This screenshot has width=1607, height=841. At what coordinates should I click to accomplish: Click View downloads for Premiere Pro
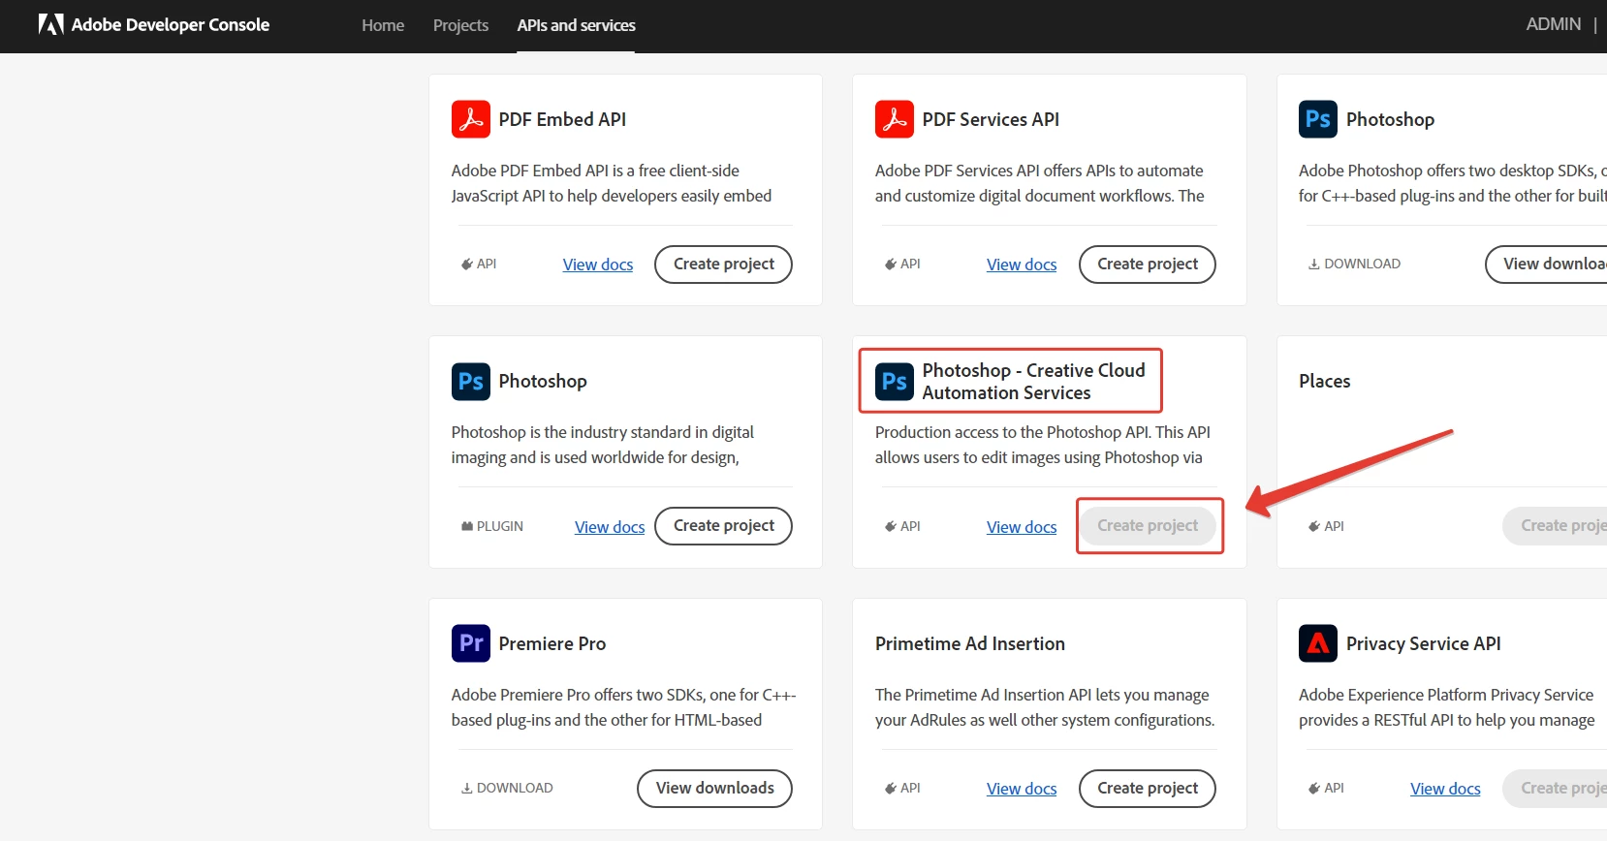714,789
